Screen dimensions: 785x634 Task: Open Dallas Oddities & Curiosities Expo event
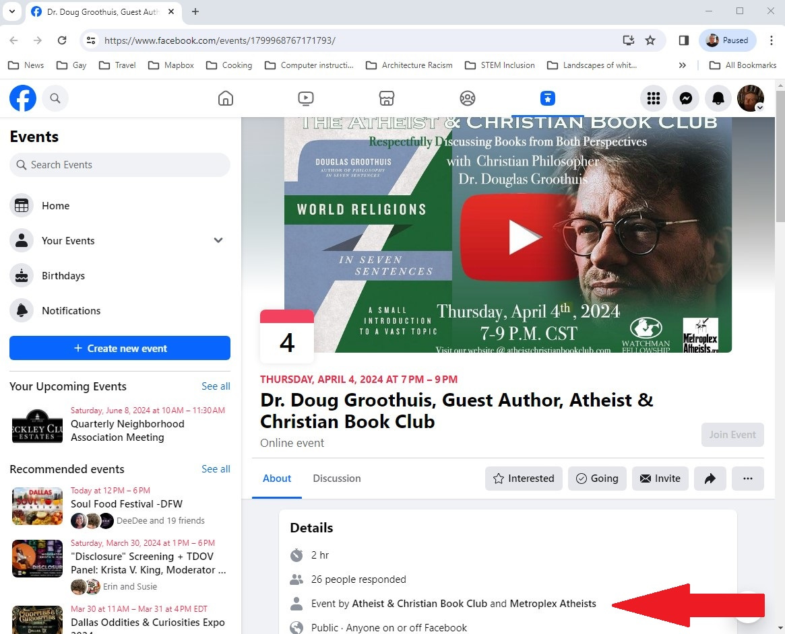(x=148, y=623)
